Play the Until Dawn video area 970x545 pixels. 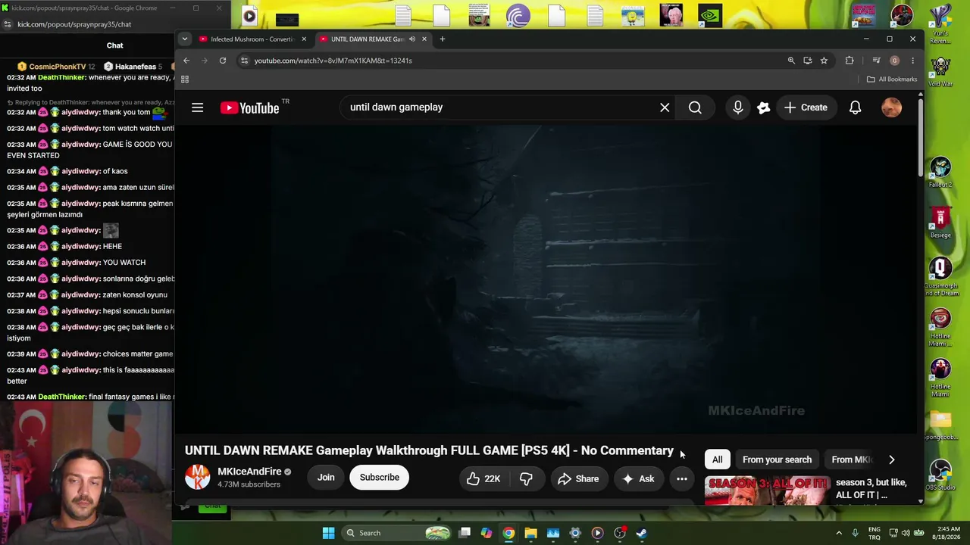[x=546, y=279]
